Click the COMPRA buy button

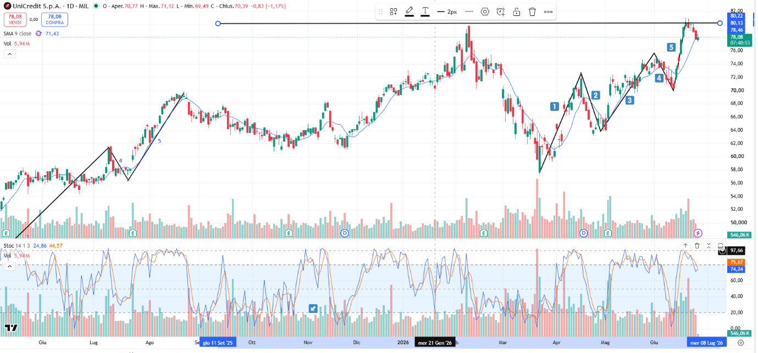click(54, 20)
